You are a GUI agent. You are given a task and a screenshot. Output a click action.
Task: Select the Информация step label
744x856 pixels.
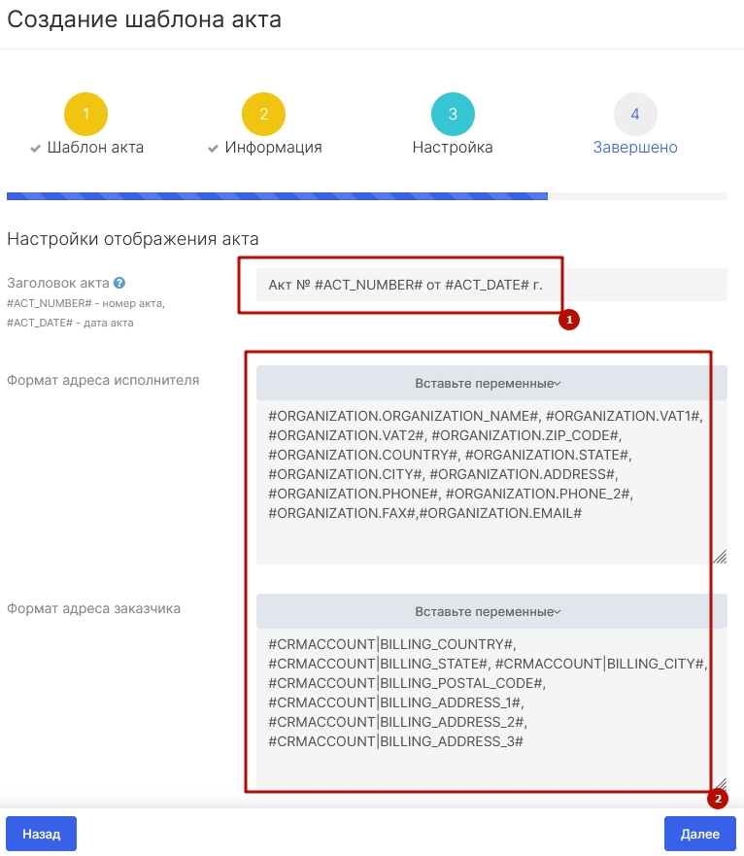pos(274,148)
